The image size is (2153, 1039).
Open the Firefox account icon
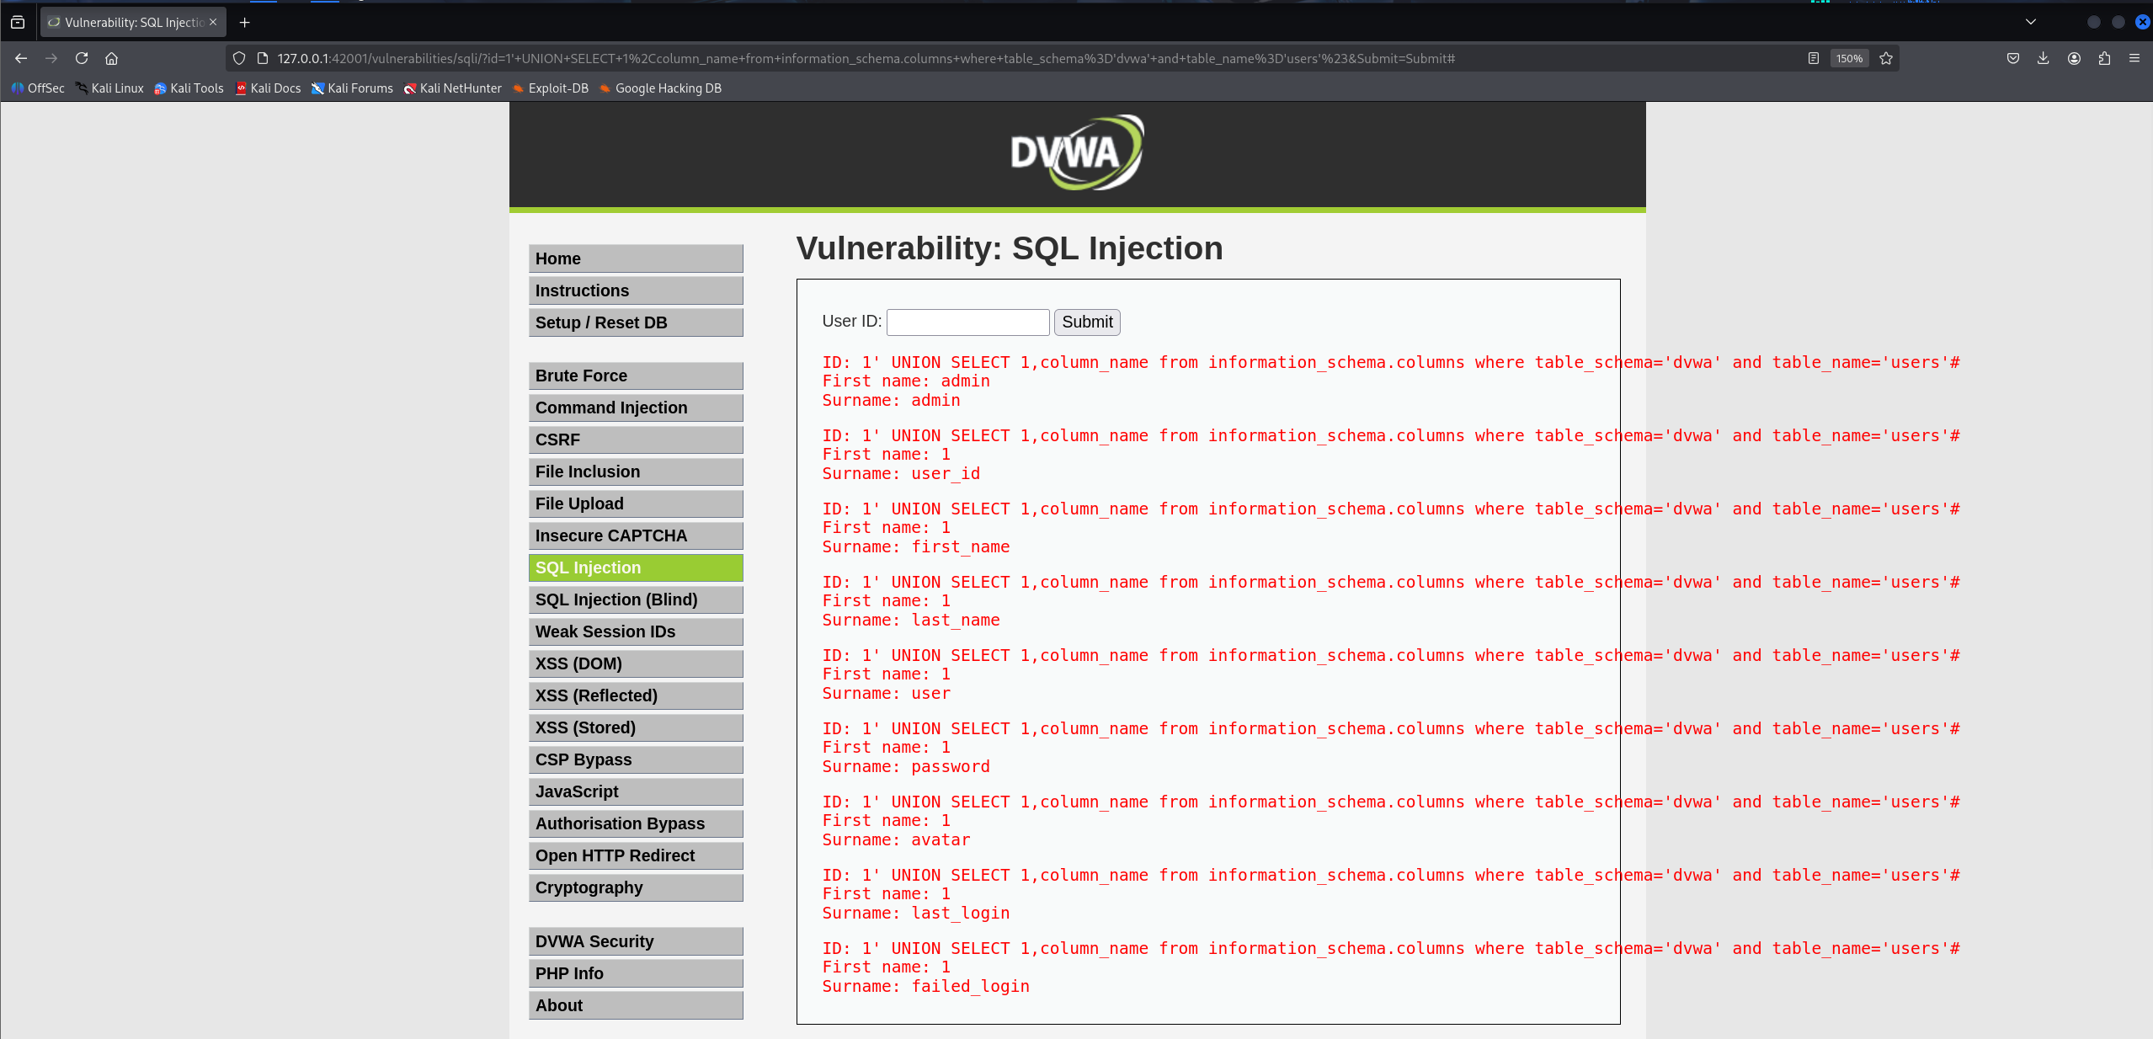(x=2074, y=58)
